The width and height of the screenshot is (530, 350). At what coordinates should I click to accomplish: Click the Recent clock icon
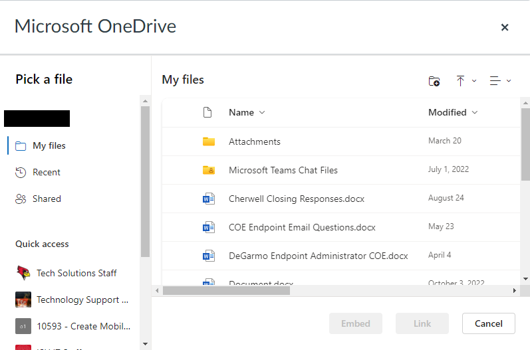[21, 173]
